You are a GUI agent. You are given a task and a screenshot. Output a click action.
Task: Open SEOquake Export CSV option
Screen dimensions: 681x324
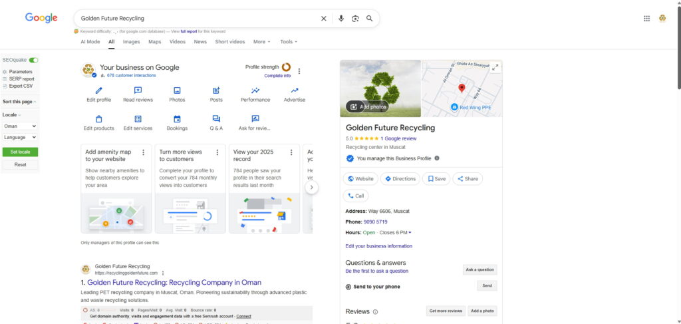(21, 86)
